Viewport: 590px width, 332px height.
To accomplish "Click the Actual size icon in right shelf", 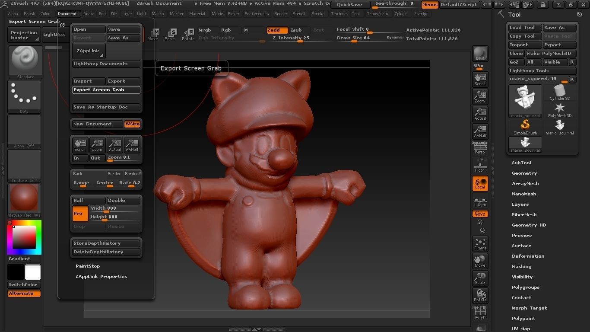I will pos(480,114).
